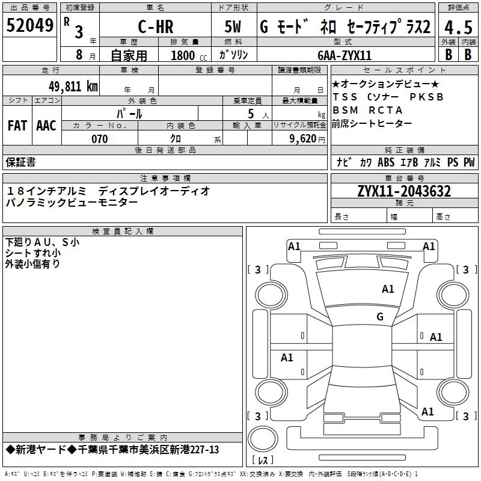
Task: Select the yard address ◆新港ヤード◆千葉県千葉市美浜区新港227-13
Action: (112, 450)
